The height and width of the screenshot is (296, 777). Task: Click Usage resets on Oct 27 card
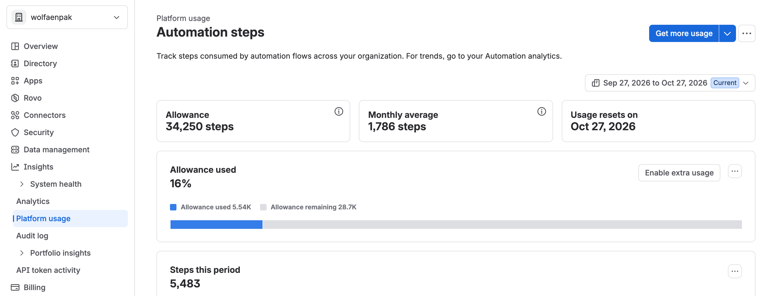658,121
